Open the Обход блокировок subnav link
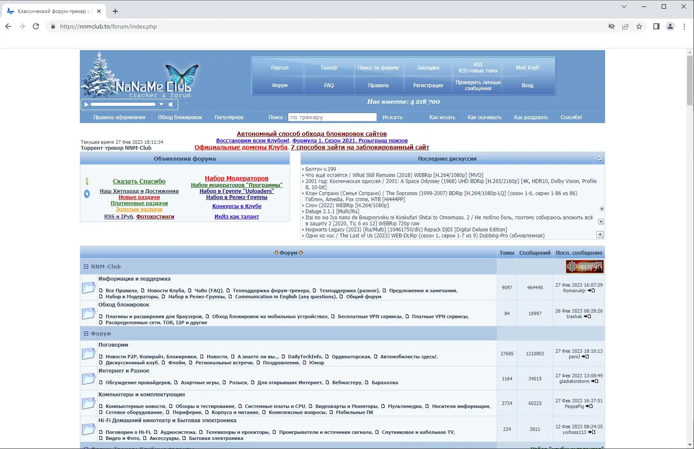Screen dimensions: 694x449 pyautogui.click(x=180, y=117)
